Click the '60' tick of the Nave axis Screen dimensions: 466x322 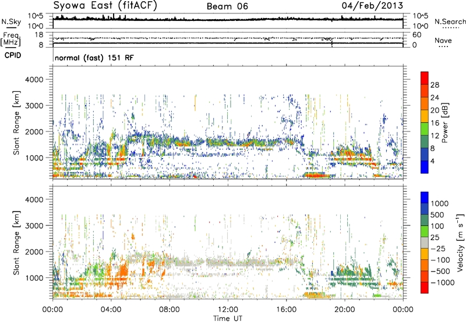click(x=417, y=35)
